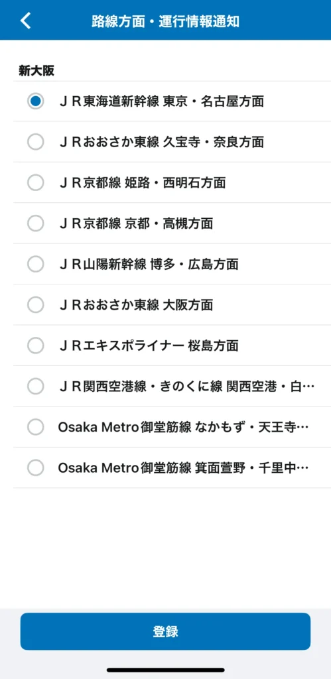The height and width of the screenshot is (679, 331).
Task: Tap the home indicator bar at bottom
Action: point(166,670)
